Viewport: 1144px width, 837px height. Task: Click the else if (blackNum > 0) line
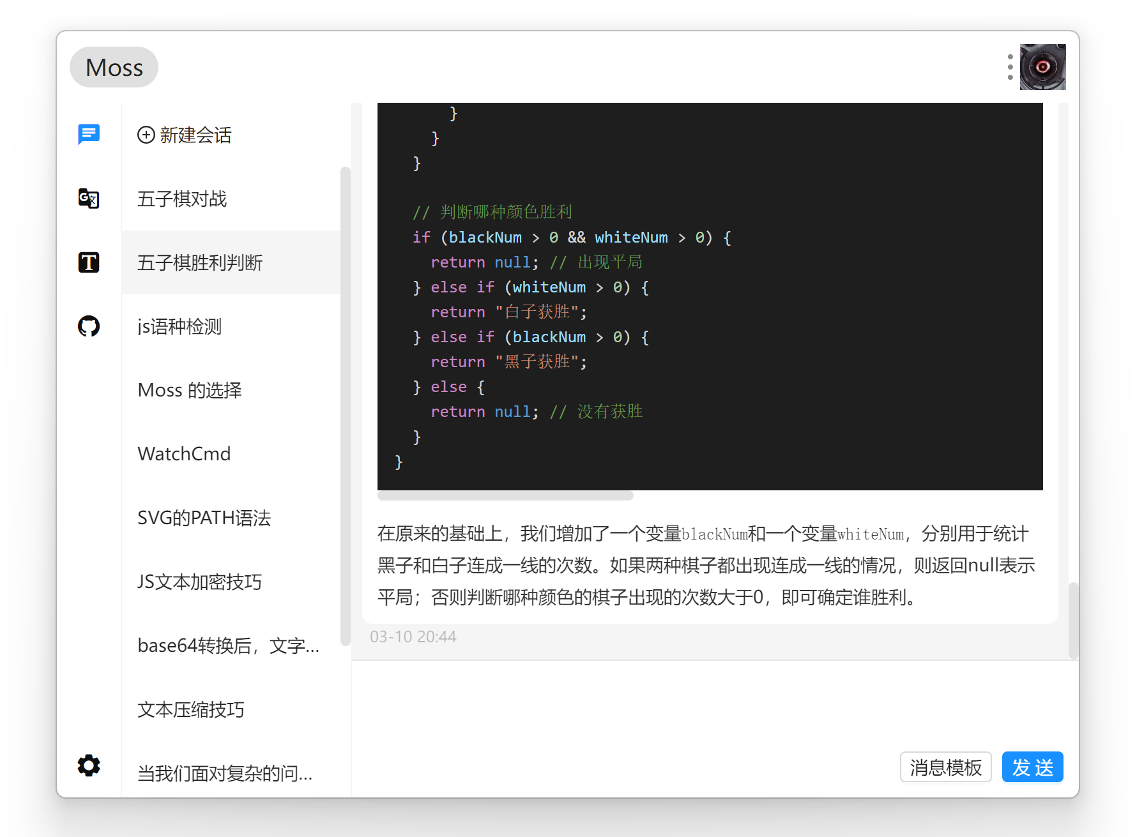[531, 336]
